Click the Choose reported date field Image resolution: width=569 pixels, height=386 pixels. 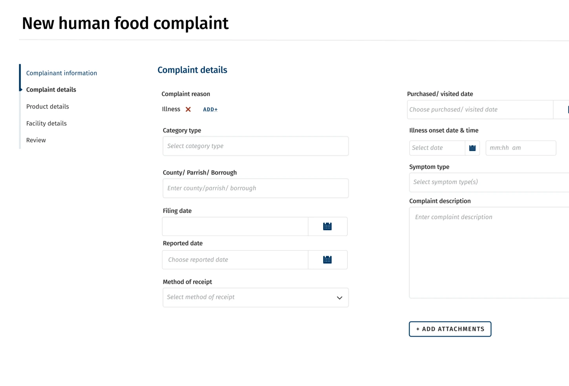[x=235, y=260]
